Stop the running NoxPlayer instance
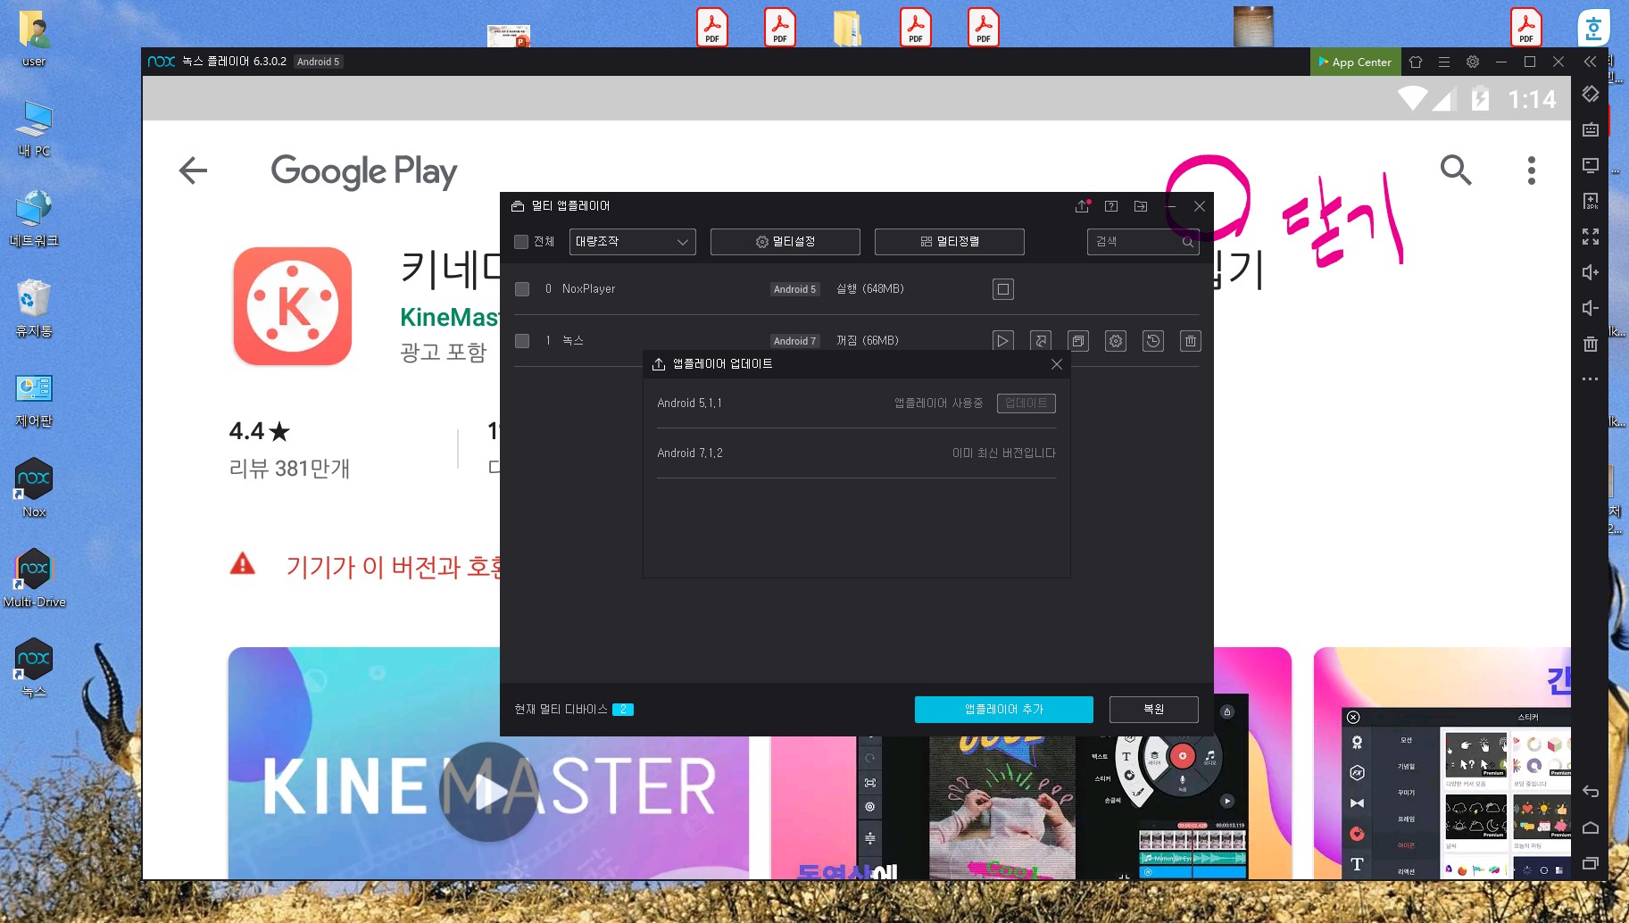1629x923 pixels. click(1003, 289)
